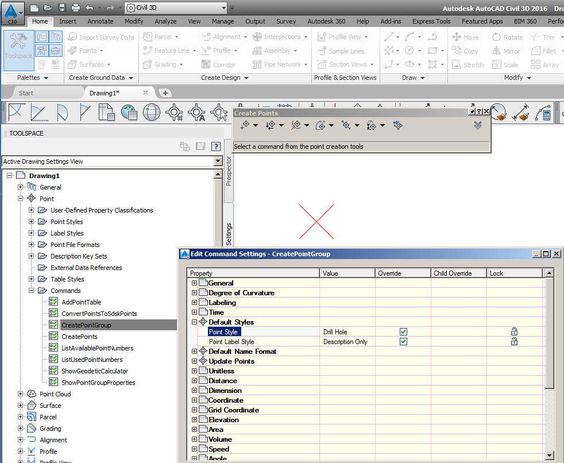Open the Active Drawing Settings View dropdown
Screen dimensions: 564x463
click(x=218, y=161)
